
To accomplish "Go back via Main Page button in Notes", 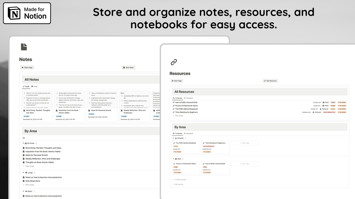I will 27,68.
